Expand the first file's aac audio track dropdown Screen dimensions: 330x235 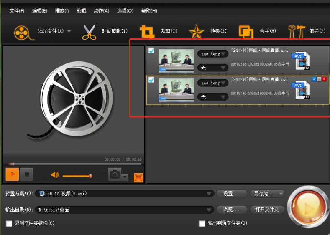point(213,54)
